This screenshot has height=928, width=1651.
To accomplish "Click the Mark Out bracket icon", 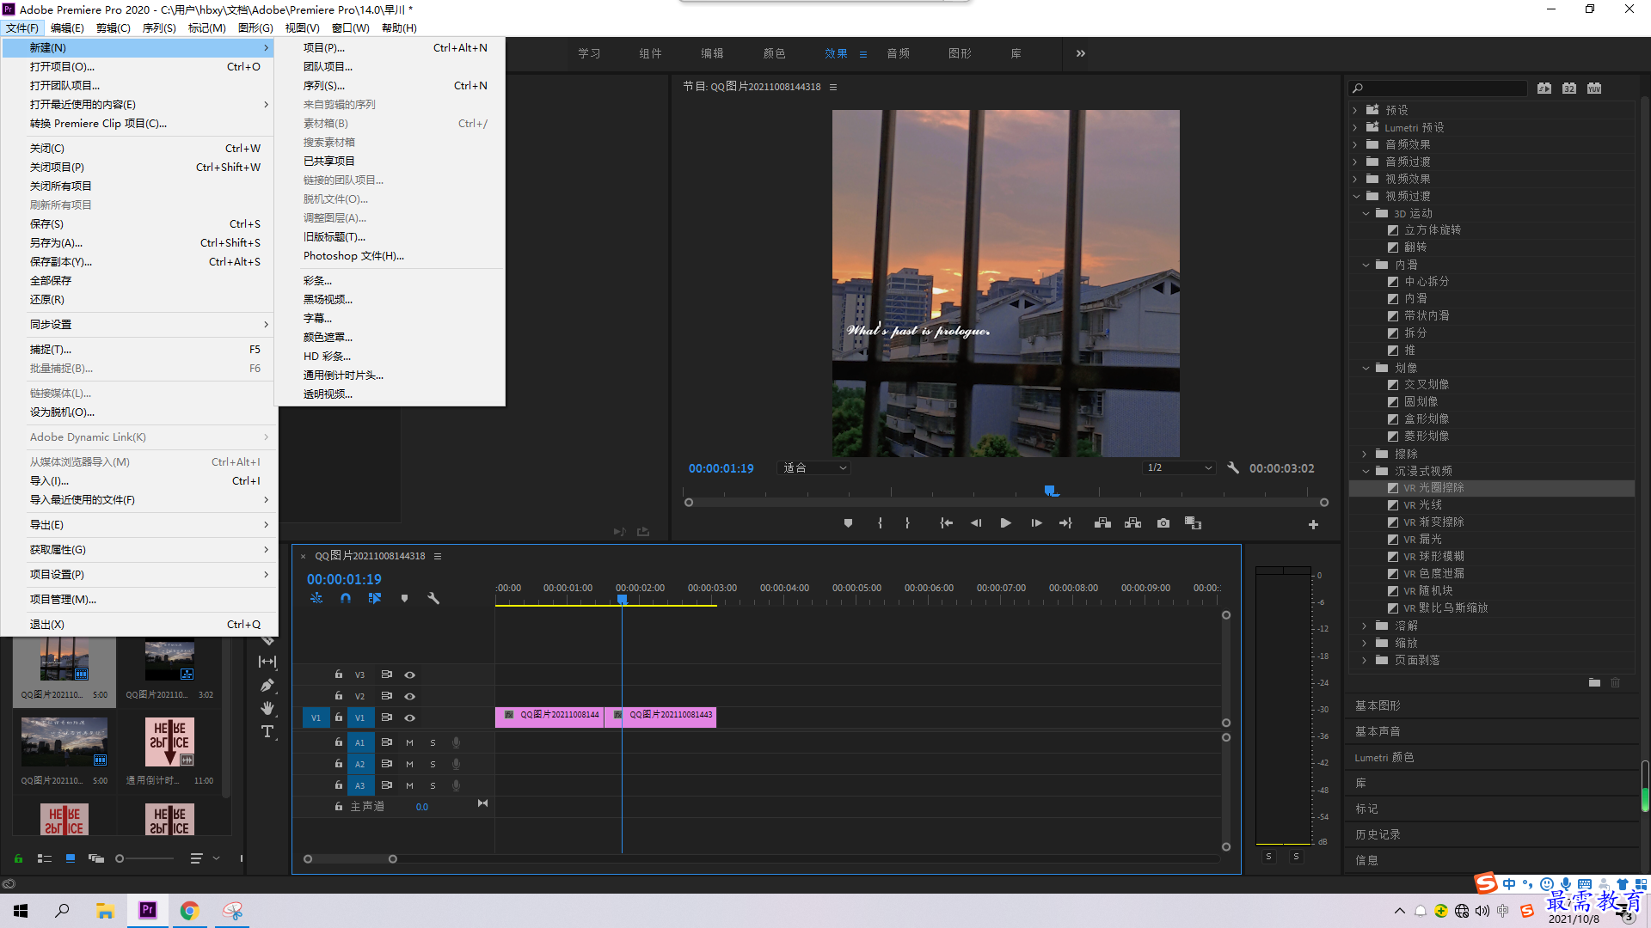I will click(907, 523).
